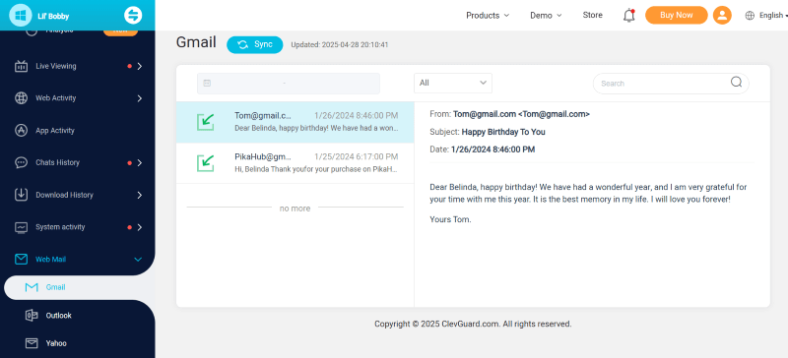Viewport: 788px width, 358px height.
Task: Click the System activity monitor icon
Action: [x=21, y=227]
